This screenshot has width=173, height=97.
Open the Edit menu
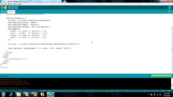[5, 4]
